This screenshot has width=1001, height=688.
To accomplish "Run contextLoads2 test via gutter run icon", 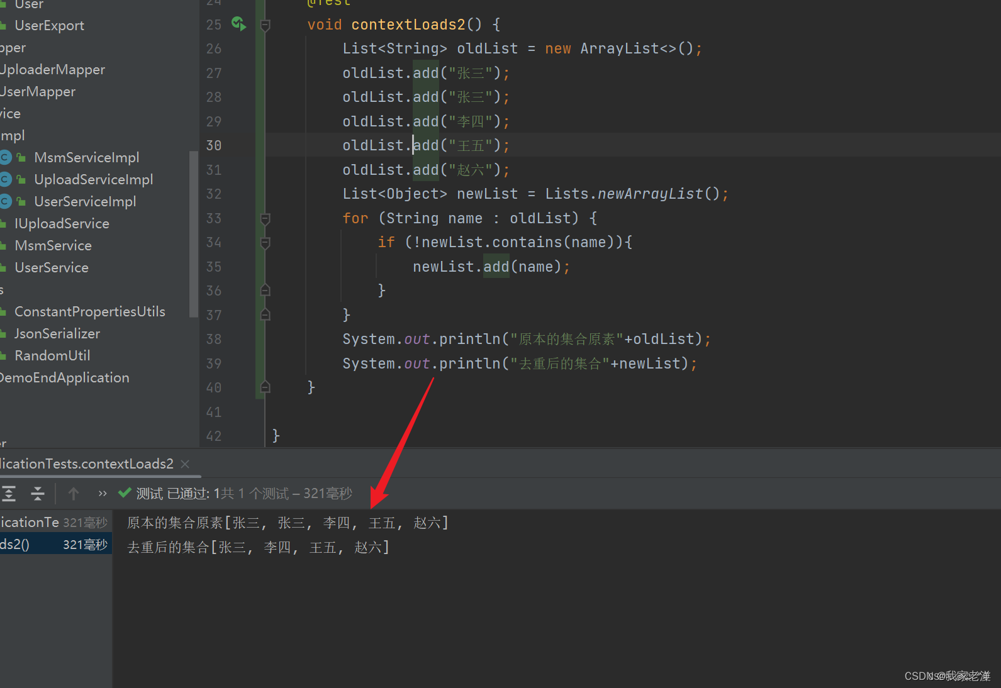I will [x=238, y=24].
